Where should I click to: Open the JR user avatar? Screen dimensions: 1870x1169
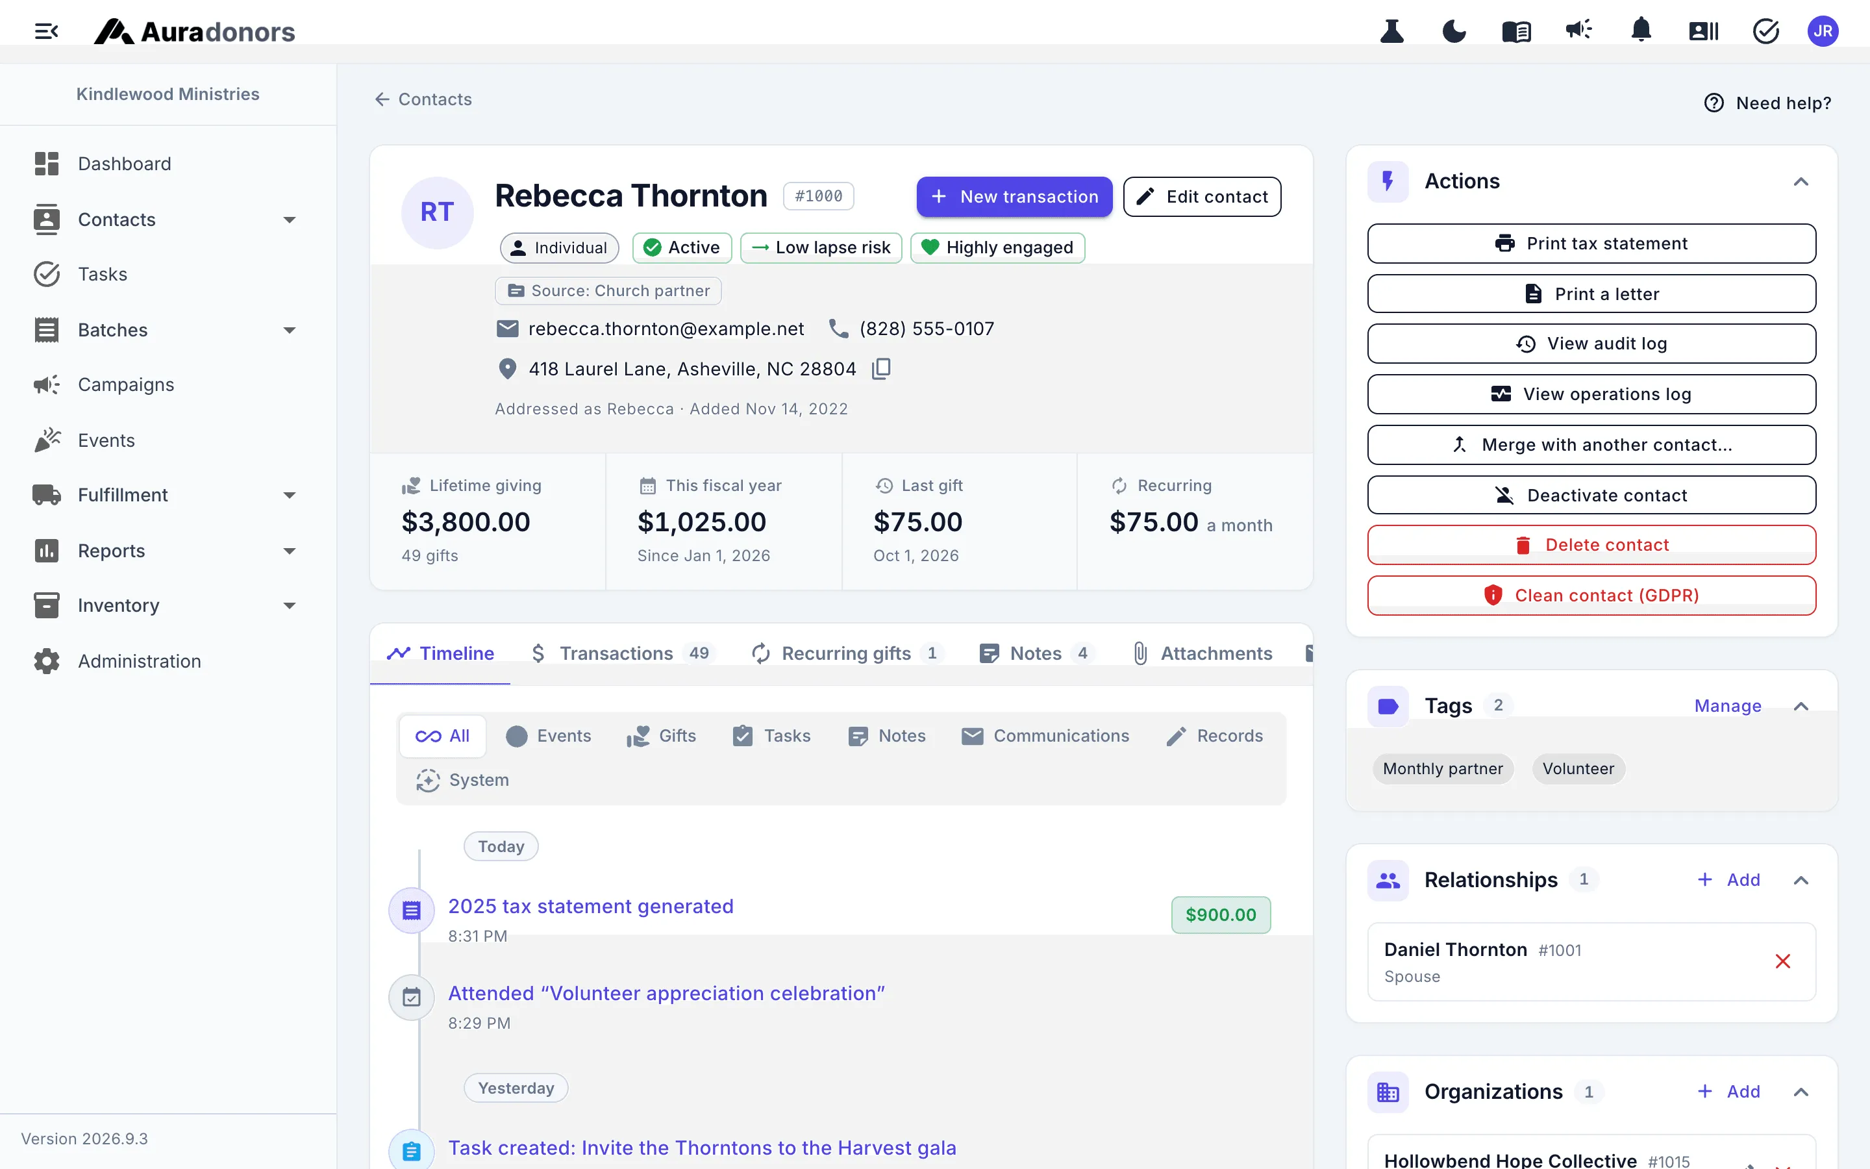[x=1823, y=31]
